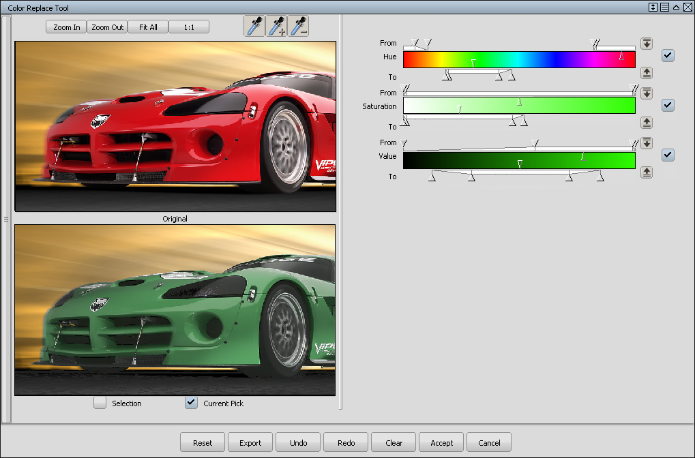Image resolution: width=695 pixels, height=458 pixels.
Task: Click the Hue From down-arrow button
Action: [x=647, y=44]
